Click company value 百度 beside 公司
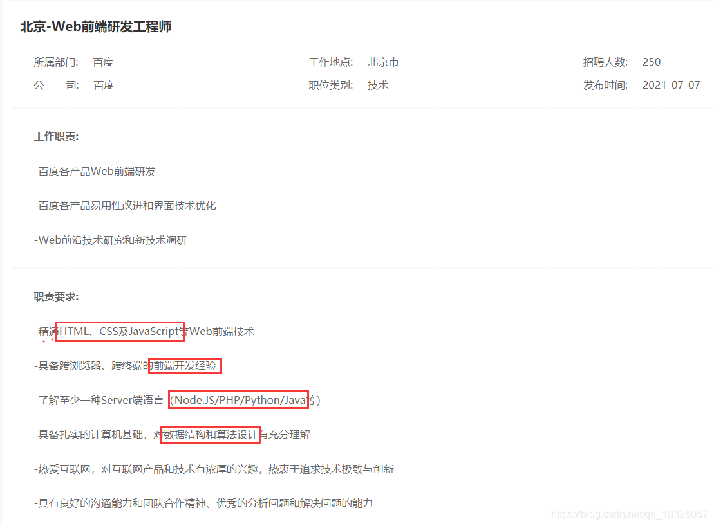This screenshot has width=714, height=526. [104, 86]
